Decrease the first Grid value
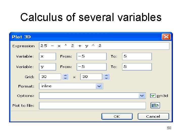 (65, 78)
